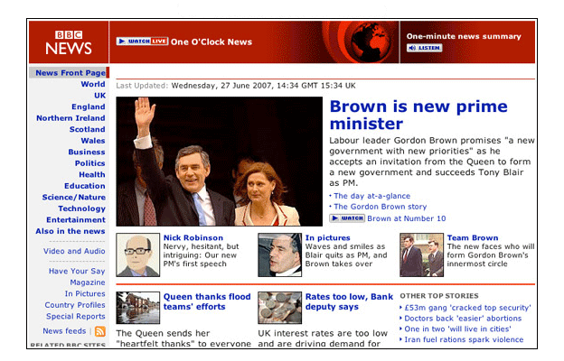Image resolution: width=564 pixels, height=361 pixels.
Task: Click the orange RSS news feeds icon
Action: (x=100, y=331)
